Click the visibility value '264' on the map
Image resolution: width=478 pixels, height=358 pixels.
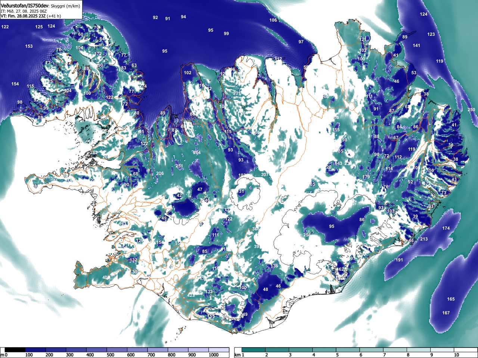click(x=197, y=153)
